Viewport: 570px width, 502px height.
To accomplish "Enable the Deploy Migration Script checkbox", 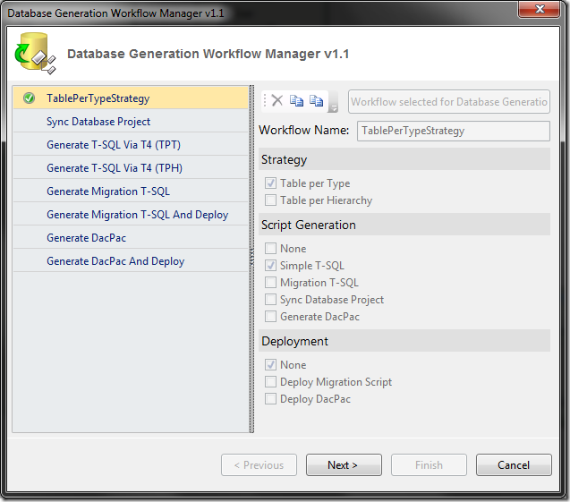I will (x=270, y=382).
